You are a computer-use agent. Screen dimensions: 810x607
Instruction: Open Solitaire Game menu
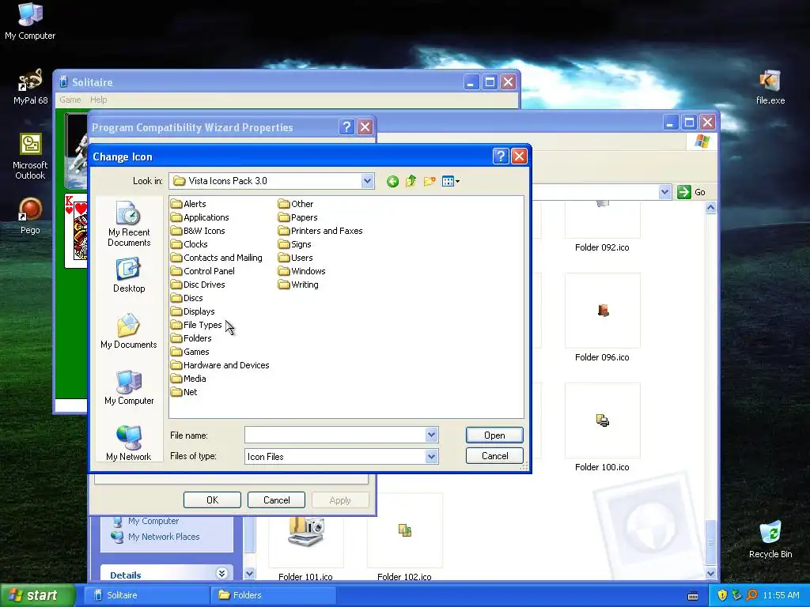[x=70, y=100]
